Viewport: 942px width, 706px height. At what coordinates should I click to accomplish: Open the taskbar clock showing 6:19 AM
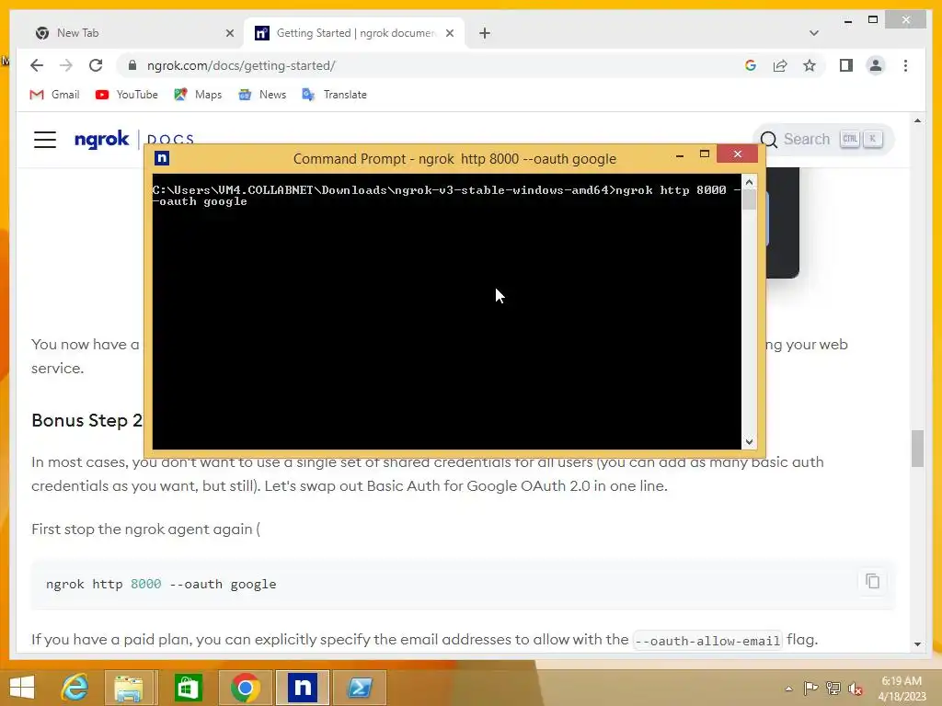coord(902,689)
